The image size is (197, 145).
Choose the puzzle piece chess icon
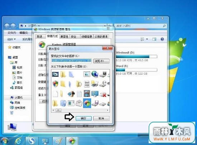[x=71, y=94]
